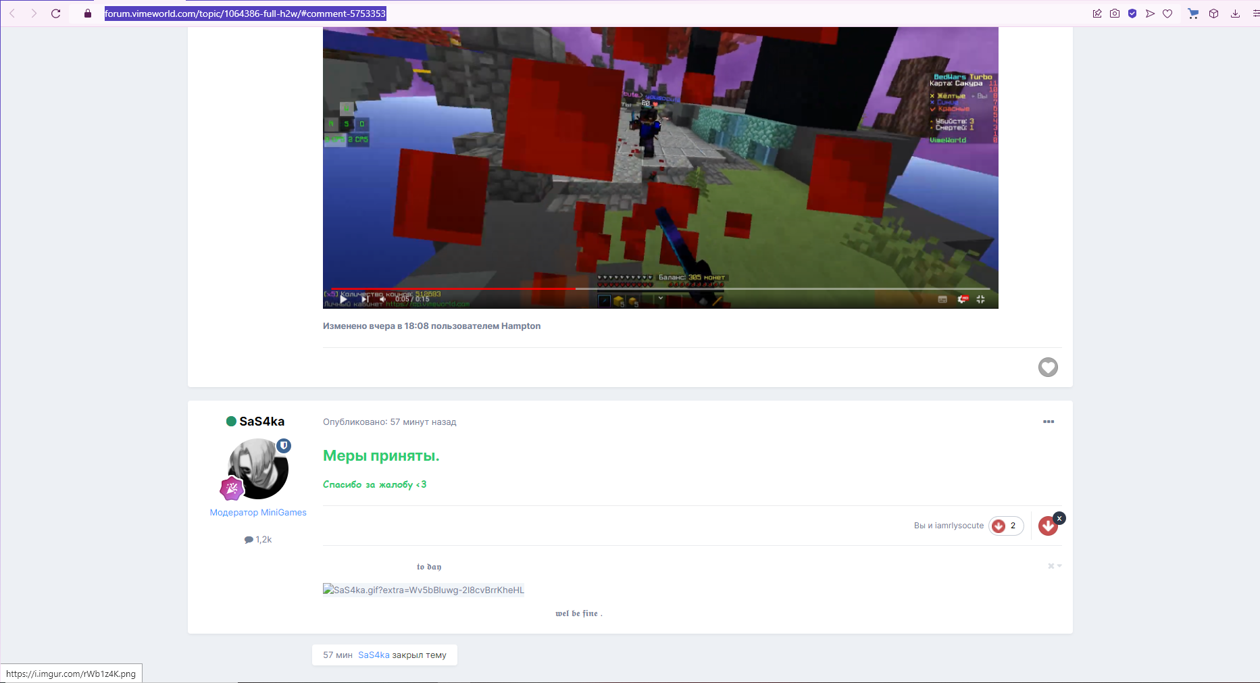Click the pink rank badge on avatar
1260x683 pixels.
tap(232, 488)
